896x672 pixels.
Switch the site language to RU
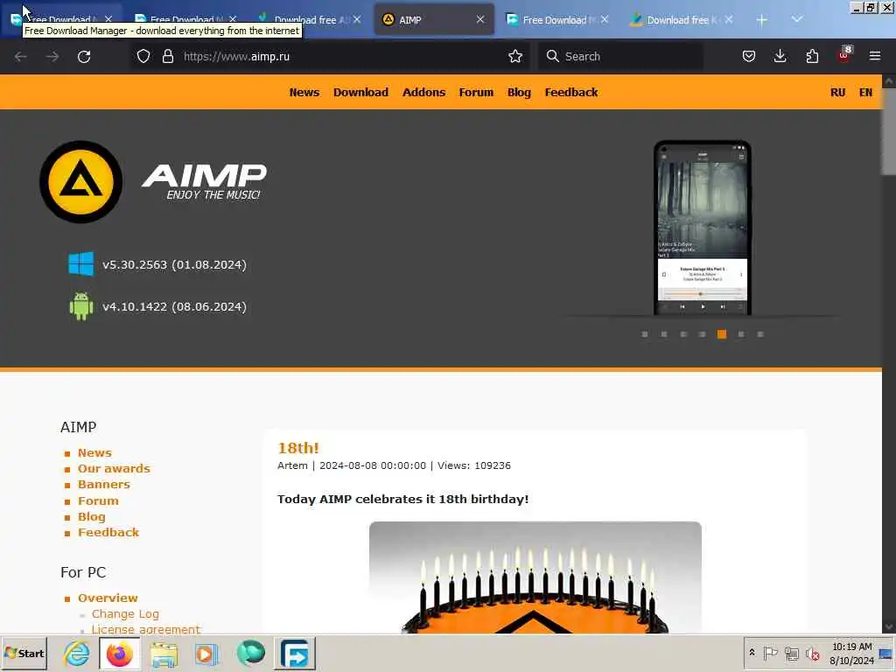pos(837,92)
